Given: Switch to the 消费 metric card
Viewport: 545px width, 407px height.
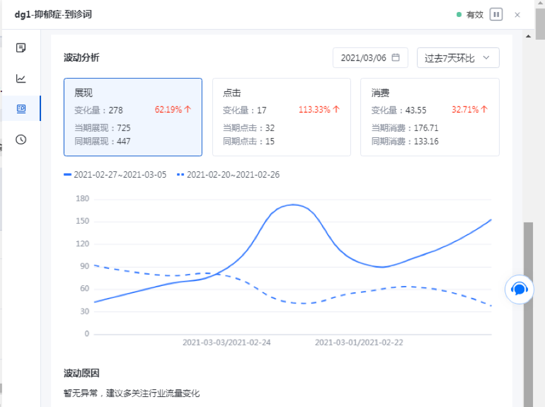Looking at the screenshot, I should coord(430,117).
